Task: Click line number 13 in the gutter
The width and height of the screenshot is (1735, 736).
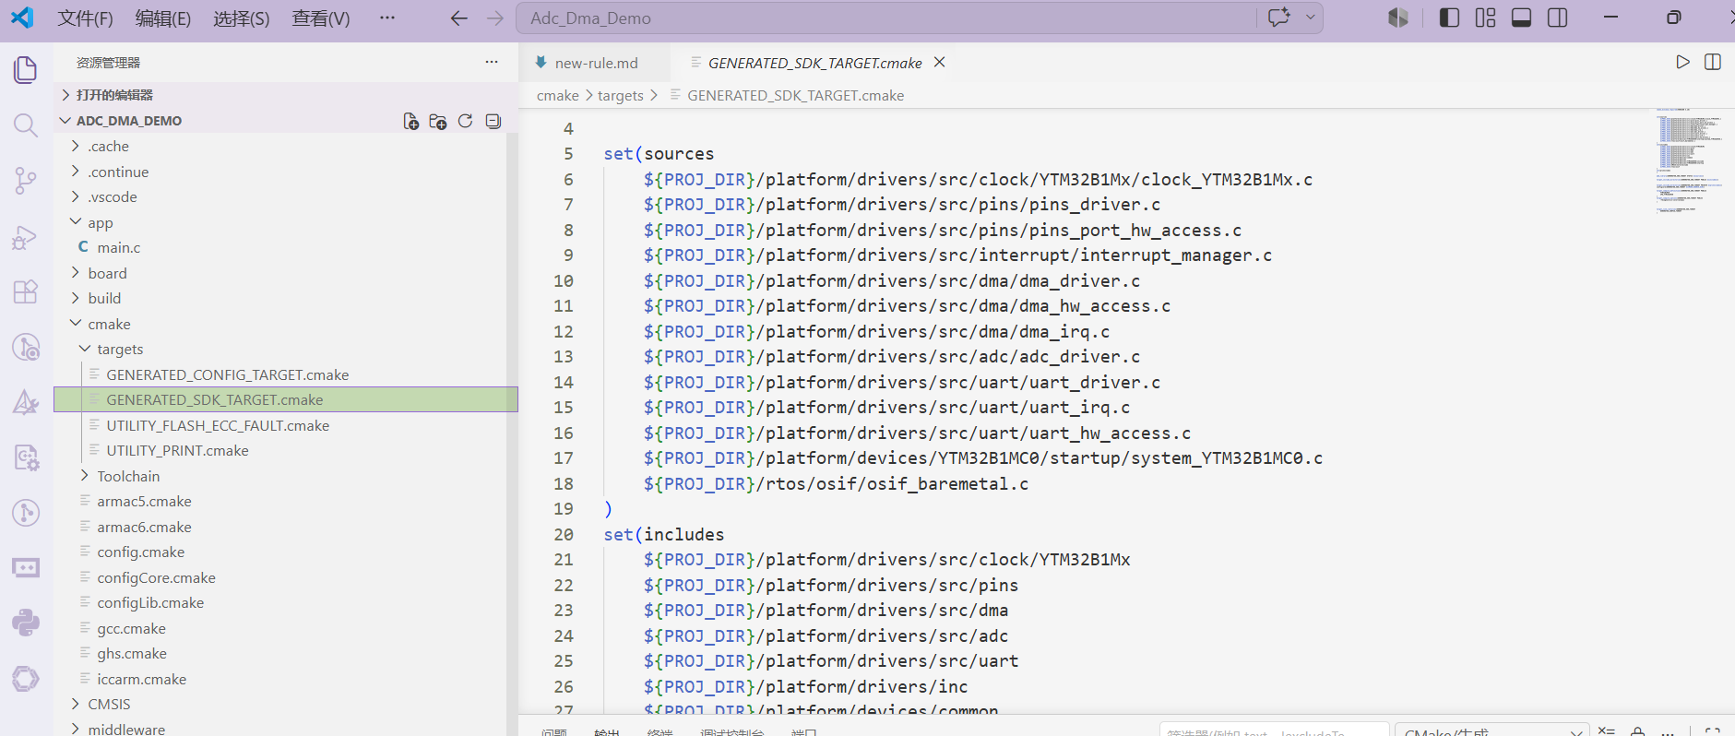Action: pos(564,357)
